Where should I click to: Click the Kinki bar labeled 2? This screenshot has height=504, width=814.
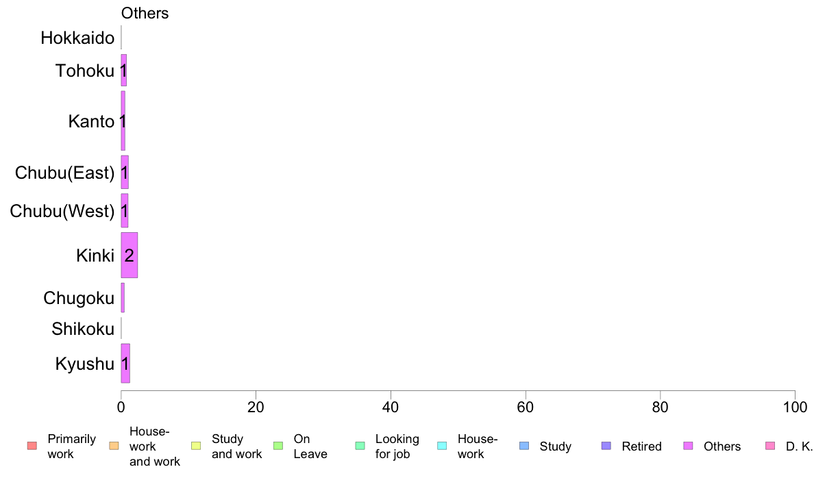(129, 255)
